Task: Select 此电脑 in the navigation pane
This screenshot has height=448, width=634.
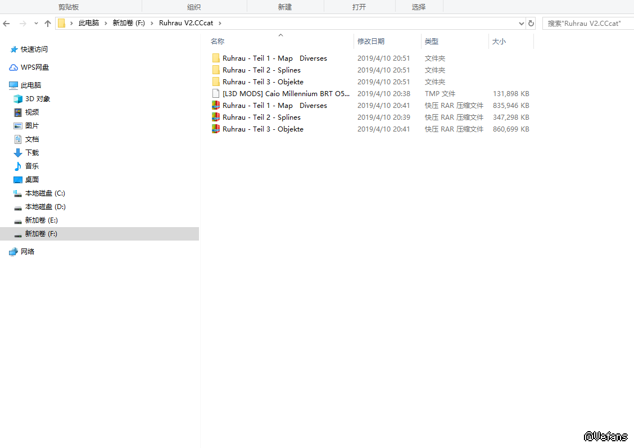Action: coord(31,85)
